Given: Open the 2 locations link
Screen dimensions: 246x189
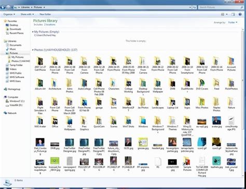Looking at the screenshot, I should [x=50, y=25].
